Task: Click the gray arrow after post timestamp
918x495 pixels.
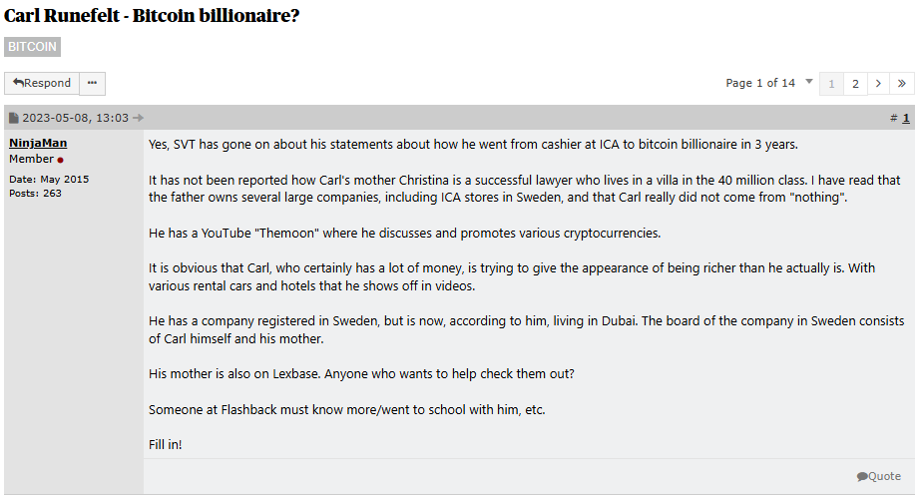Action: (138, 118)
